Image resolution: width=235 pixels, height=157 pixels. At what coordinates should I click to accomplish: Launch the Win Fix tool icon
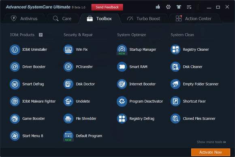coord(68,49)
